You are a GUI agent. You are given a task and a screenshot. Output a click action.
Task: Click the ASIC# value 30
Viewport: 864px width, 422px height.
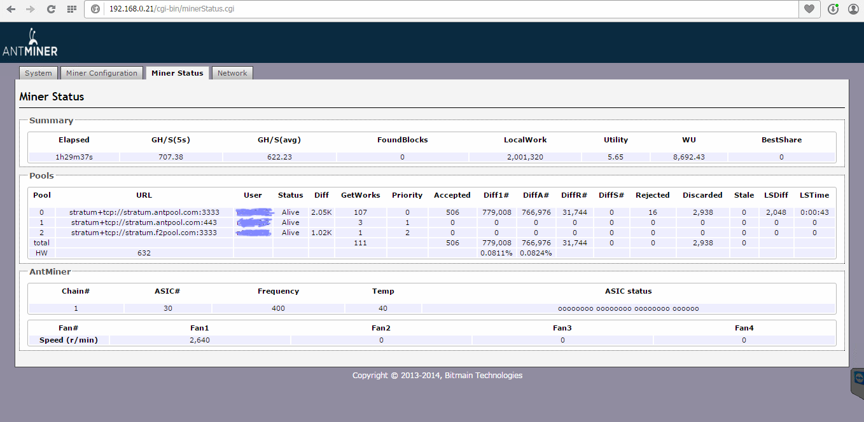click(x=168, y=308)
